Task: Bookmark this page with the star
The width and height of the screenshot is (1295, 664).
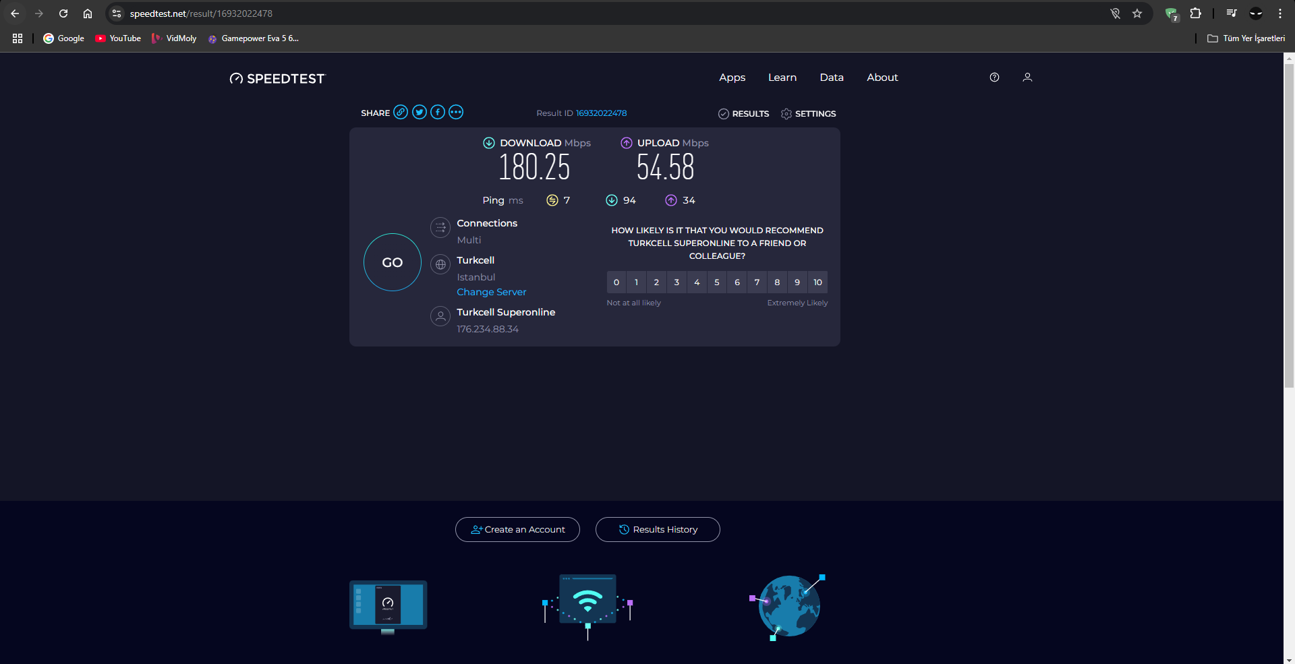Action: 1137,13
